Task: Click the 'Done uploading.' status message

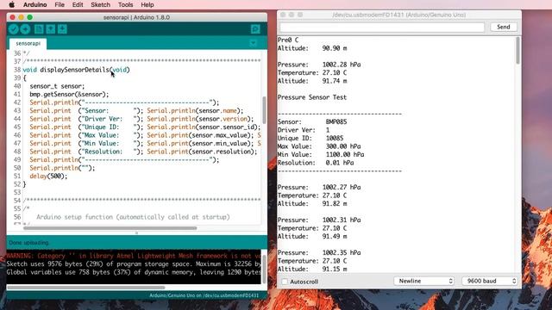Action: [29, 243]
